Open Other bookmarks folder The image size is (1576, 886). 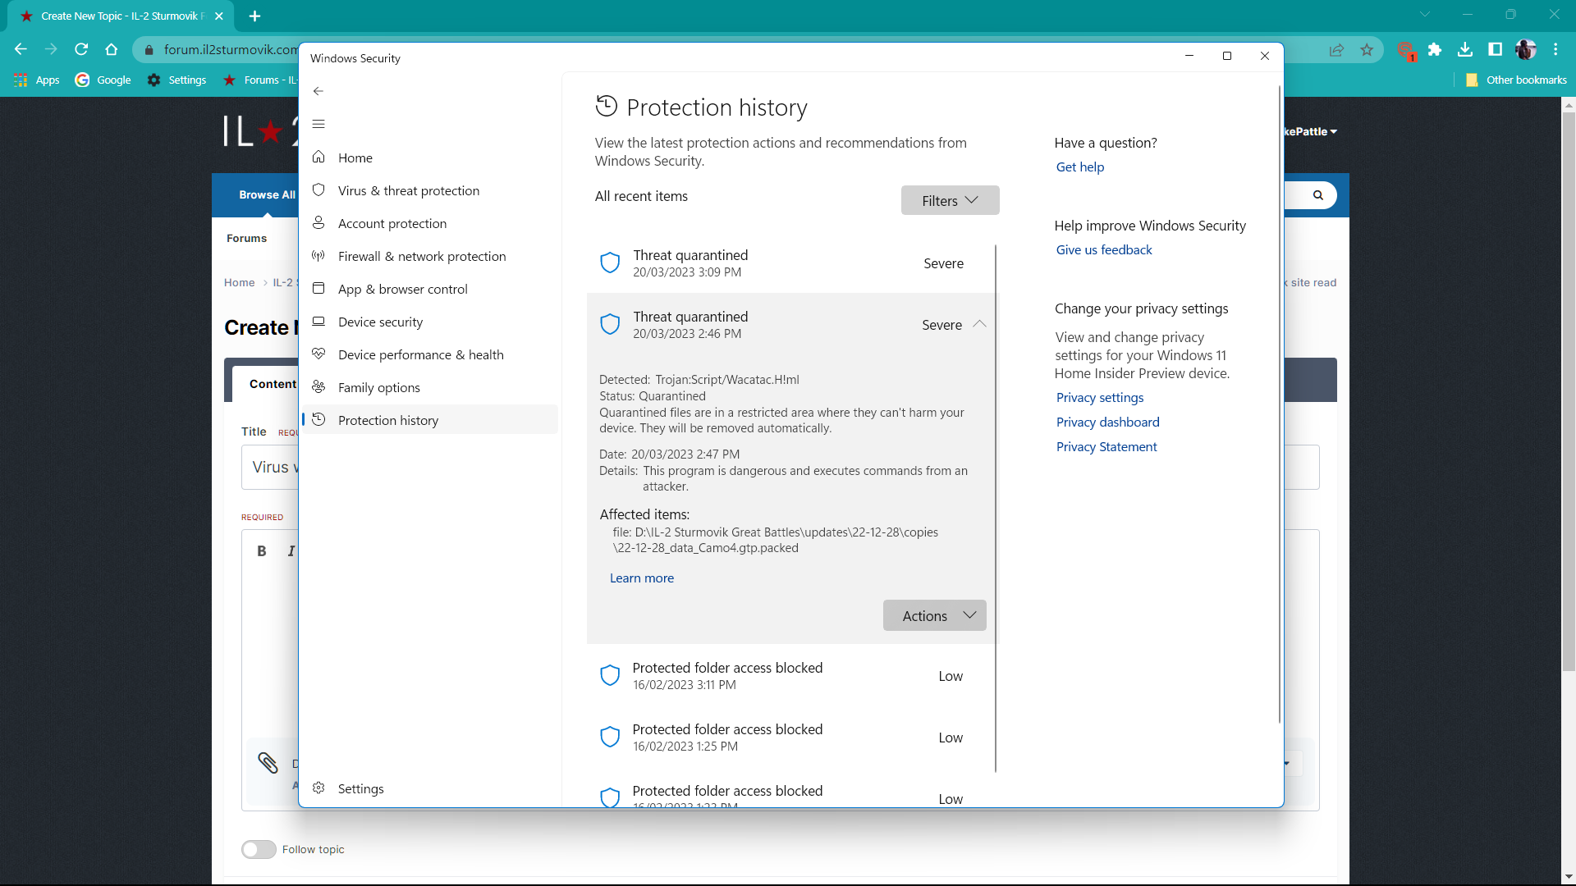(x=1515, y=80)
